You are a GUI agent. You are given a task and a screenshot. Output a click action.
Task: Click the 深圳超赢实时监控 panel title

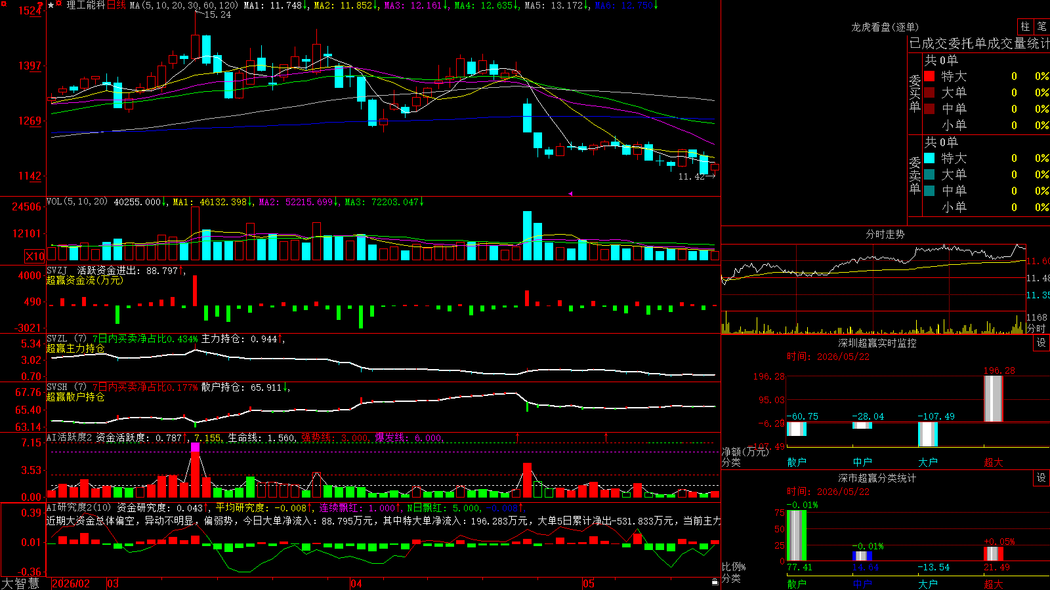pos(877,343)
